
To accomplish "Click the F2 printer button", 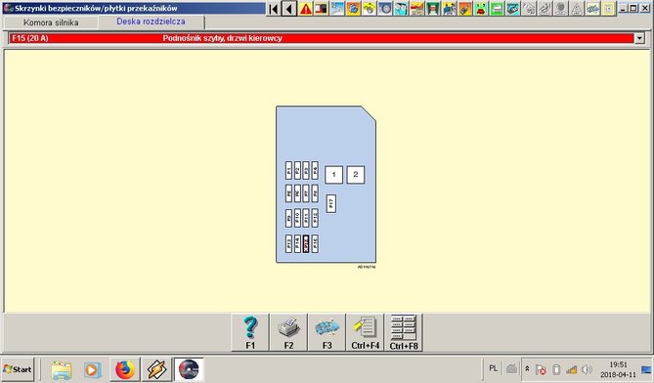I will coord(288,332).
